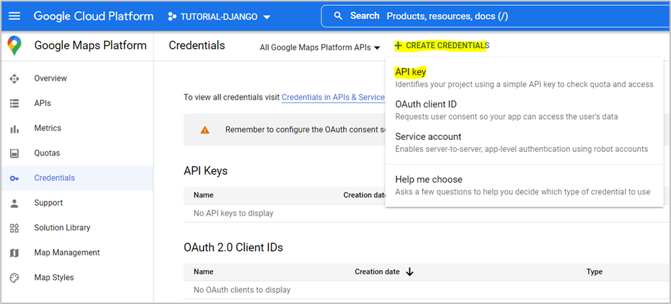Click the Solution Library icon

pyautogui.click(x=15, y=228)
